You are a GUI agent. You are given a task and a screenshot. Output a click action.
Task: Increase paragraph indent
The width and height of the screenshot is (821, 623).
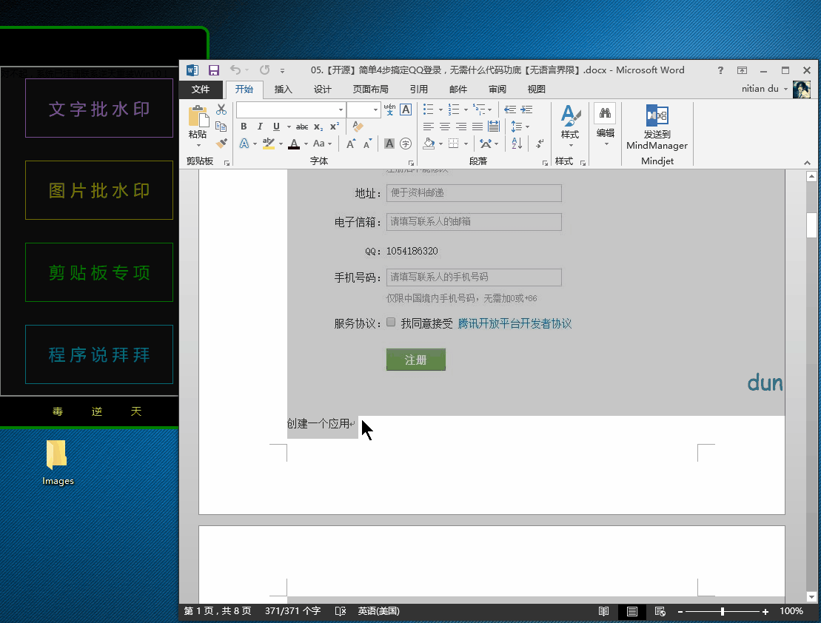tap(527, 110)
